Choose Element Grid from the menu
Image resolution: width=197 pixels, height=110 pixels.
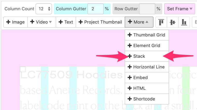147,46
